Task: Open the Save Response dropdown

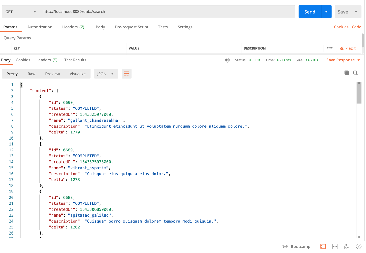Action: coord(342,60)
